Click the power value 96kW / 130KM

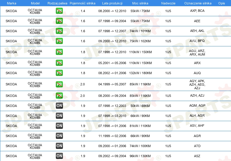[140, 156]
